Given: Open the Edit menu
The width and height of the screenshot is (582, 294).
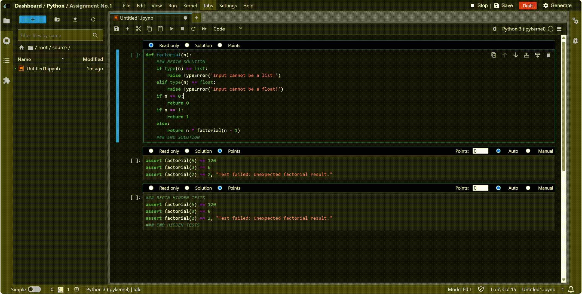Looking at the screenshot, I should [x=141, y=5].
